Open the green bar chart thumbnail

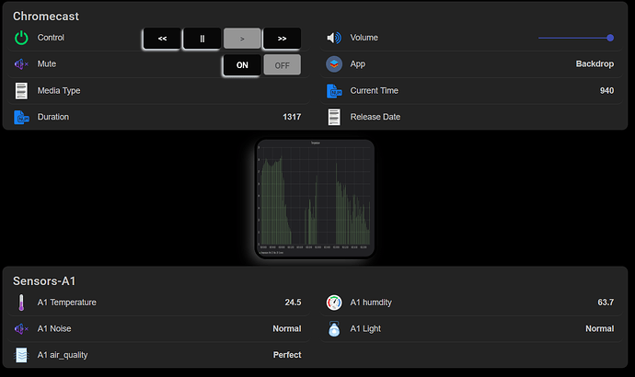click(315, 199)
